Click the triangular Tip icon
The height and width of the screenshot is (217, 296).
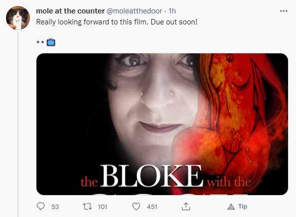[231, 207]
